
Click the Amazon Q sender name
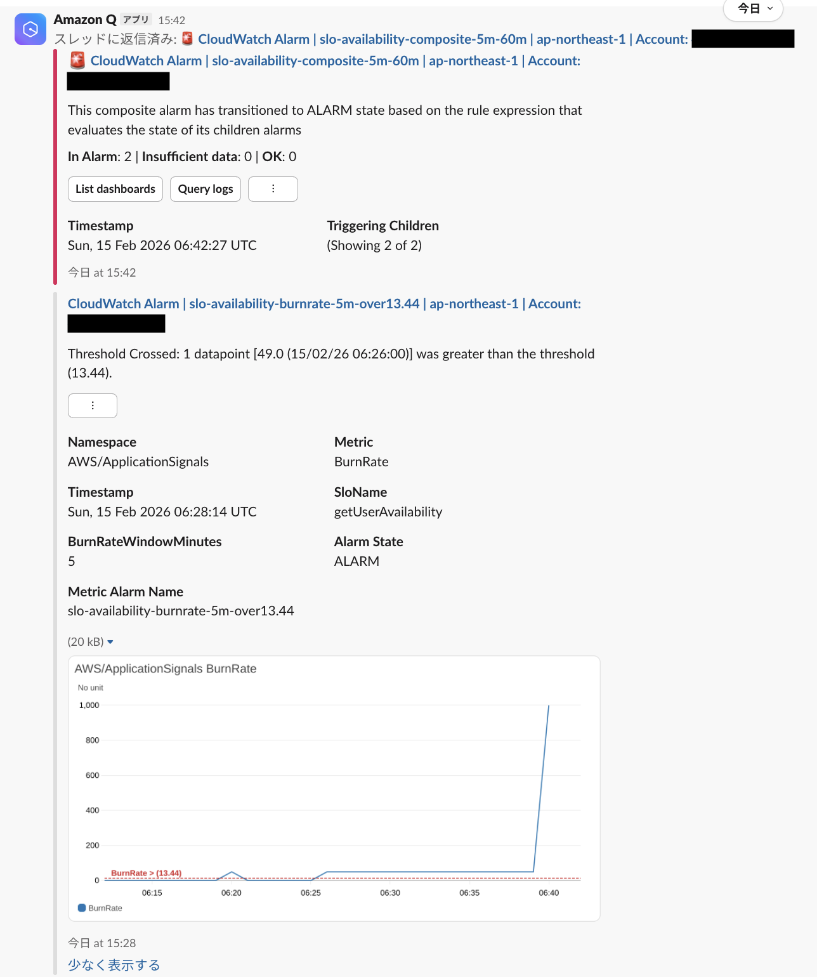[84, 19]
